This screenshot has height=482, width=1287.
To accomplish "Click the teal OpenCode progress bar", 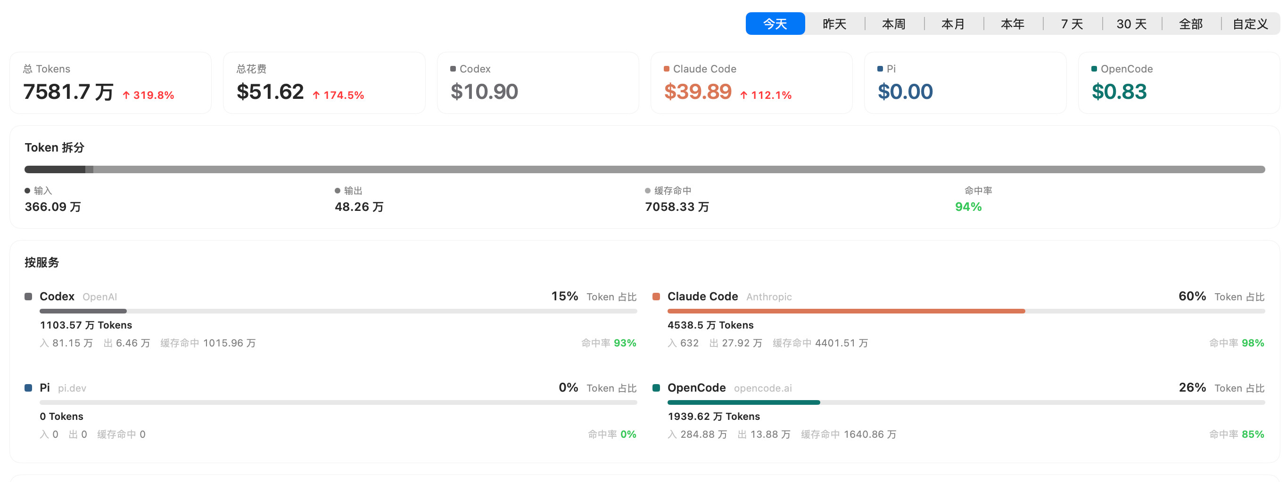I will coord(744,402).
